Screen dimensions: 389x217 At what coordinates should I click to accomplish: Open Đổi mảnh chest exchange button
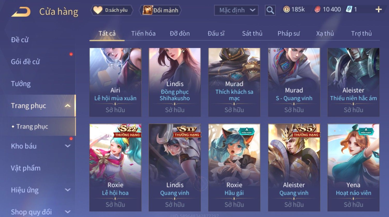click(160, 10)
